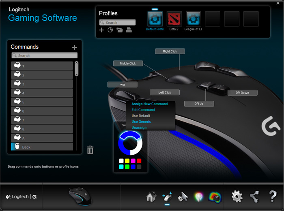The width and height of the screenshot is (284, 211).
Task: Select command 1 in the list
Action: pos(42,66)
